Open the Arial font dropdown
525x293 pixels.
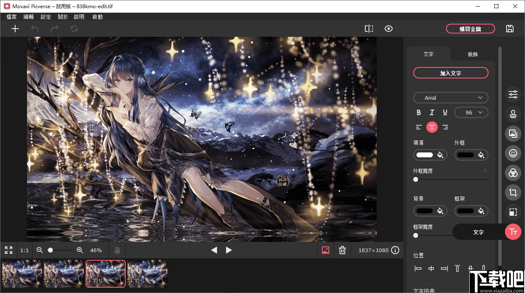450,98
